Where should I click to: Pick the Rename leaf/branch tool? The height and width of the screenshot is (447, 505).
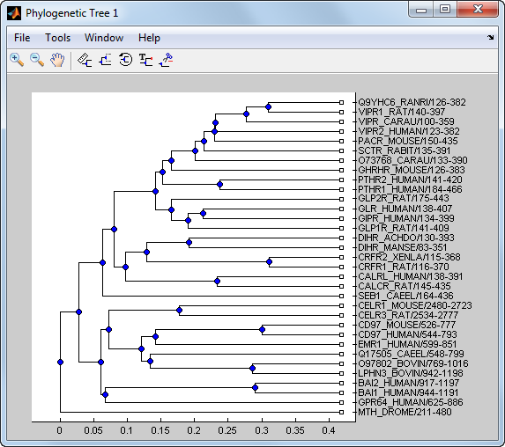point(145,60)
